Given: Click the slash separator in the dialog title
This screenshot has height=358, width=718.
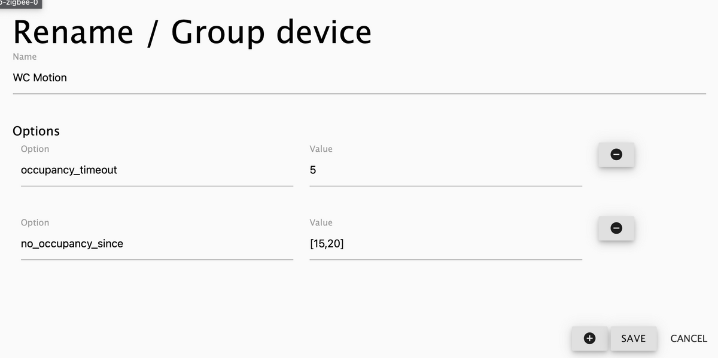Looking at the screenshot, I should point(152,32).
